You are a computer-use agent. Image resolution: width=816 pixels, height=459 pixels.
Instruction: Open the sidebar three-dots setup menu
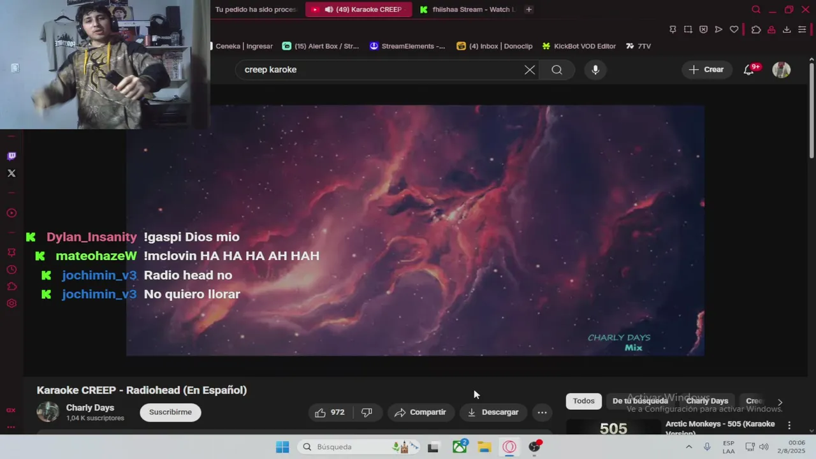[11, 427]
